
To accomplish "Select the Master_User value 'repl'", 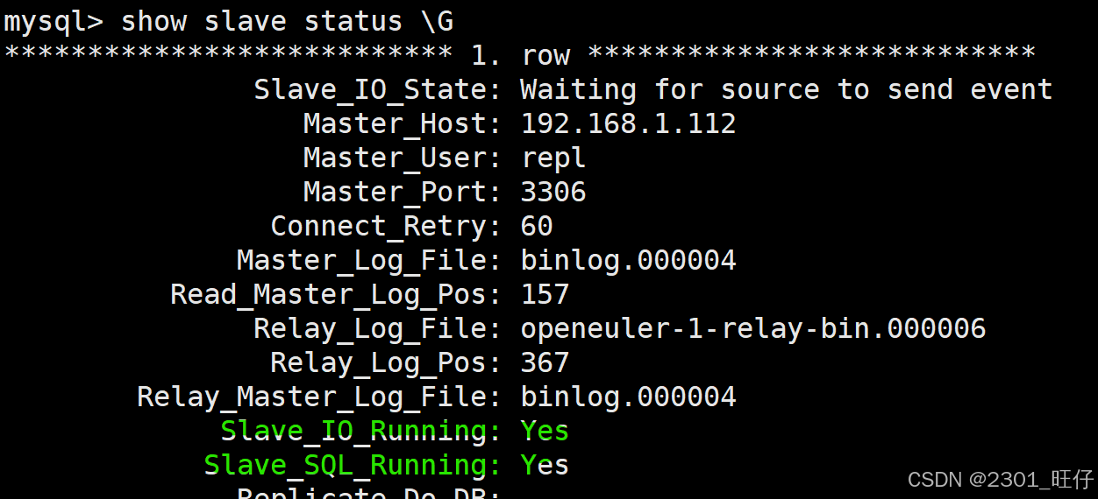I will coord(553,158).
